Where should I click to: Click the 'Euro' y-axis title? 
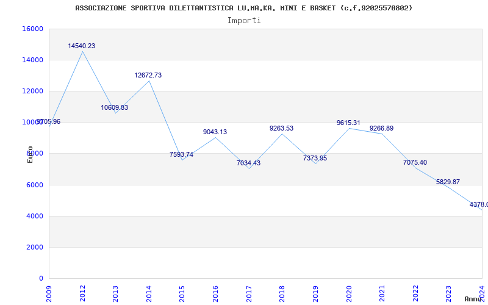pos(30,154)
